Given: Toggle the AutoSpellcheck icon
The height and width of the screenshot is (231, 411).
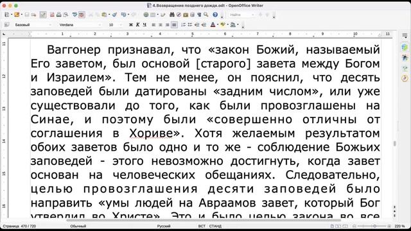Looking at the screenshot, I should point(82,15).
